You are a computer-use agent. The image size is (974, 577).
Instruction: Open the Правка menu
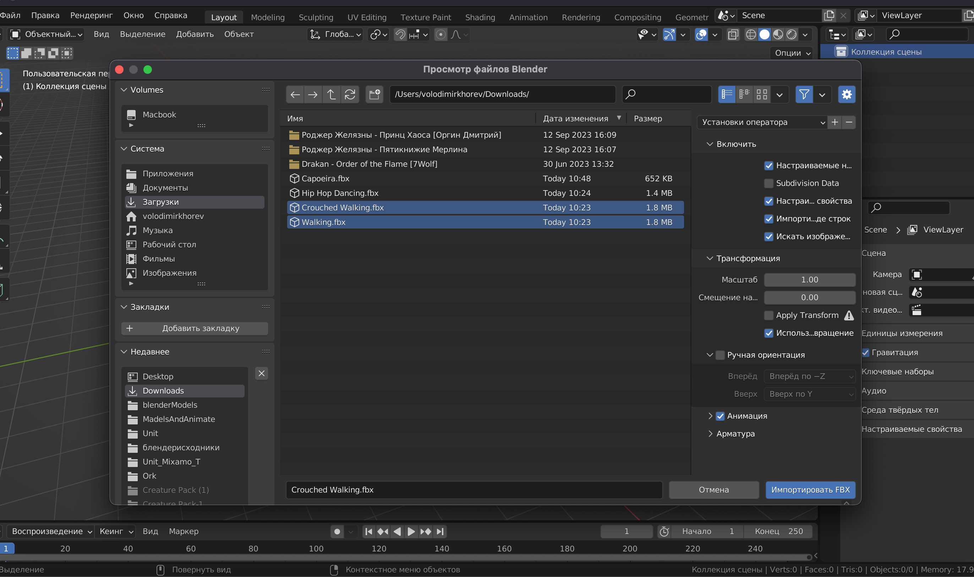point(45,16)
